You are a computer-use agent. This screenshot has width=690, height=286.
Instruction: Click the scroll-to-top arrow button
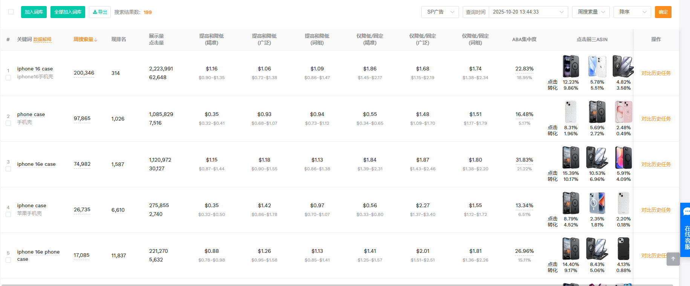tap(673, 259)
